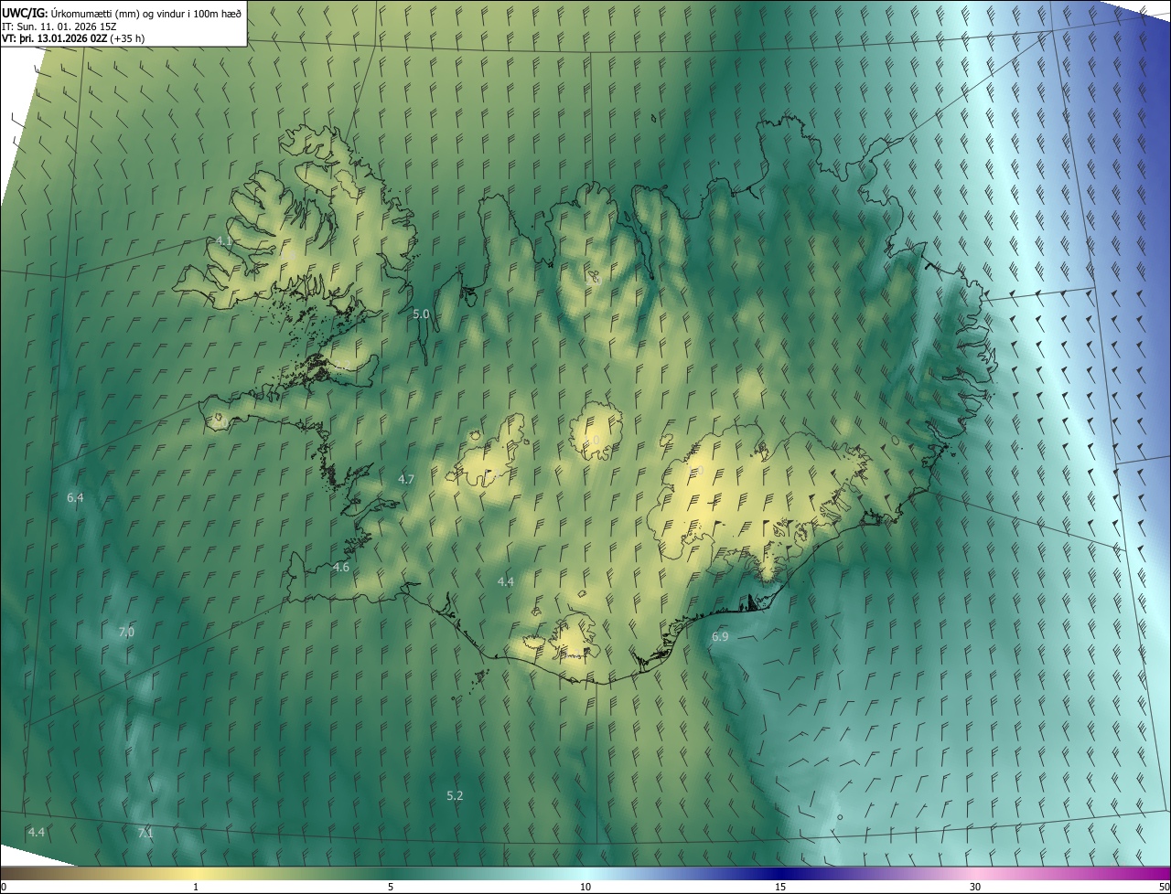Click the colorbar tick label 10
Screen dimensions: 1171x894
point(585,887)
